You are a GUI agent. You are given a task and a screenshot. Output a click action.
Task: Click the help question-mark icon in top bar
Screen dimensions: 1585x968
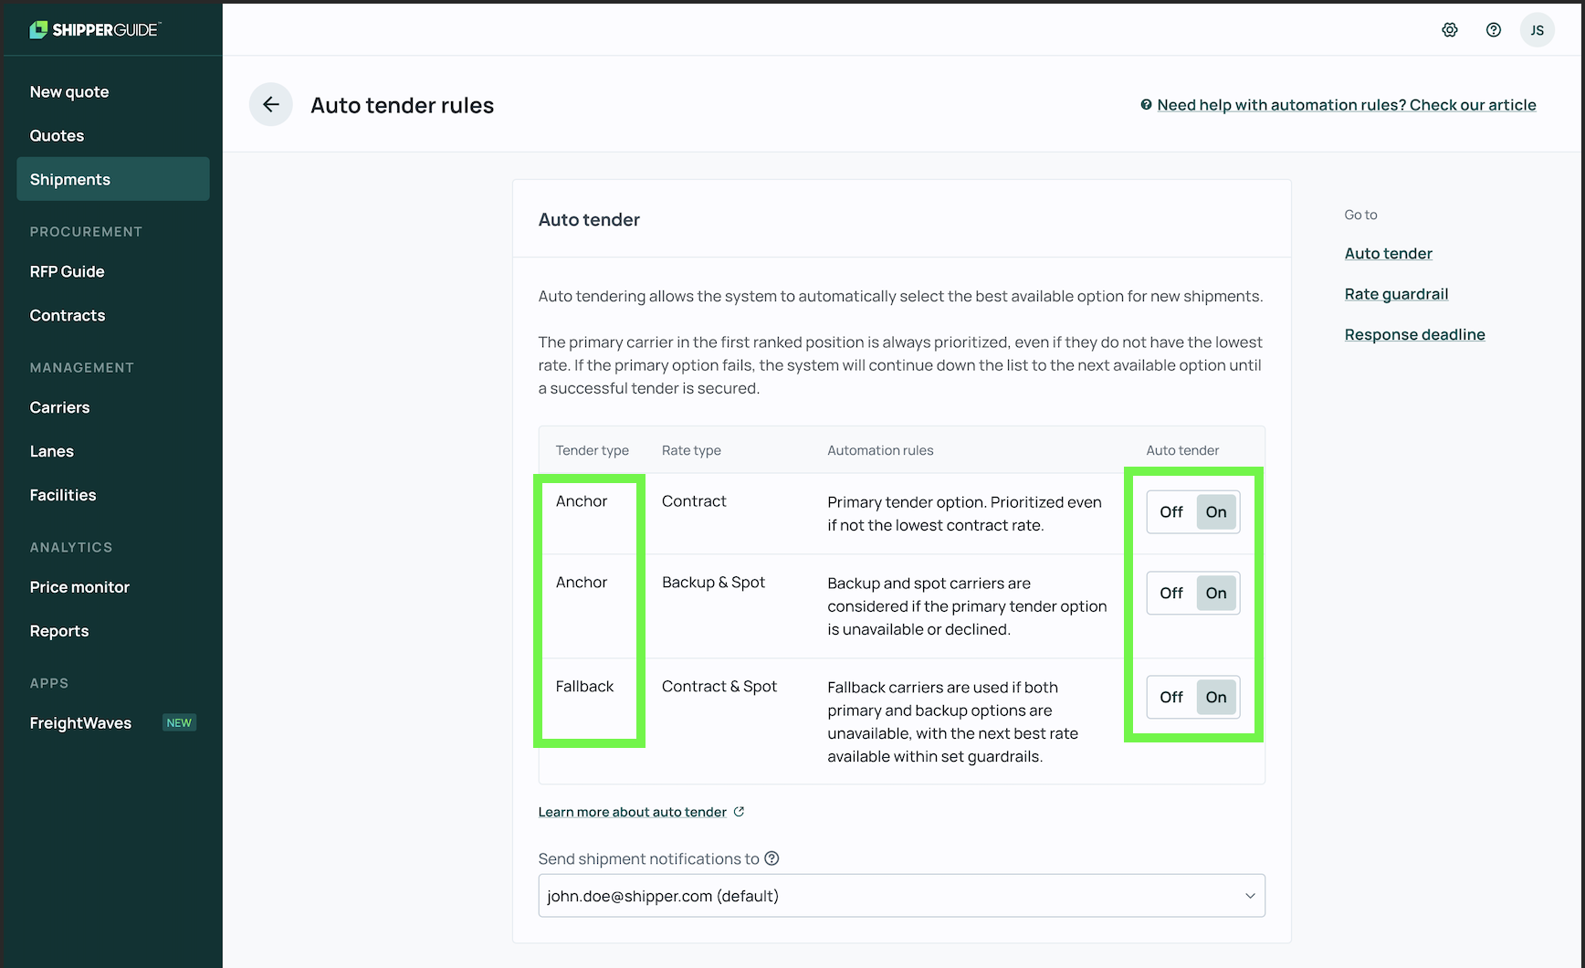click(1493, 29)
